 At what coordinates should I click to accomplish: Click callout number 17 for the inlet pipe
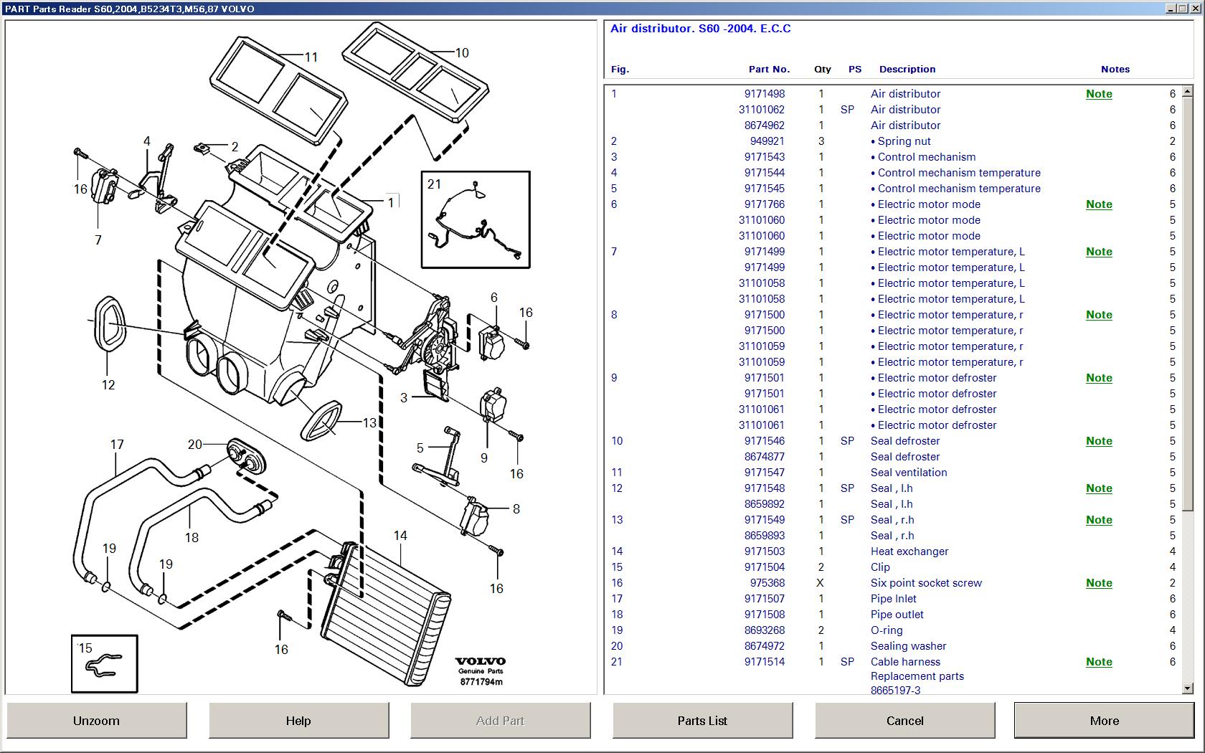(x=117, y=445)
